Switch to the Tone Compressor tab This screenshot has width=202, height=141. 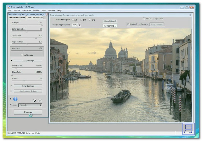(34, 18)
